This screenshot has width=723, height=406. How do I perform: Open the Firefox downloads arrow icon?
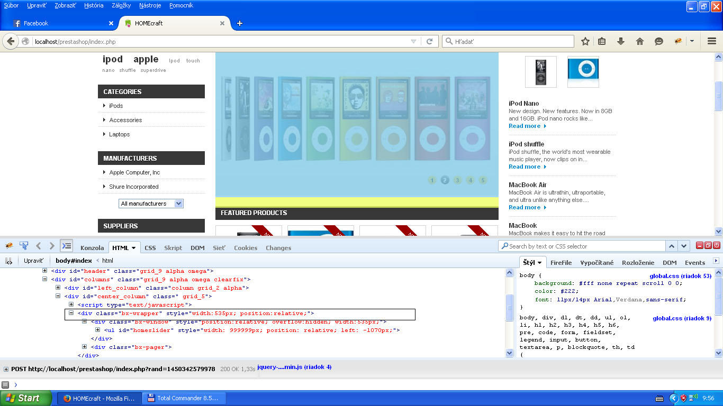(x=621, y=41)
